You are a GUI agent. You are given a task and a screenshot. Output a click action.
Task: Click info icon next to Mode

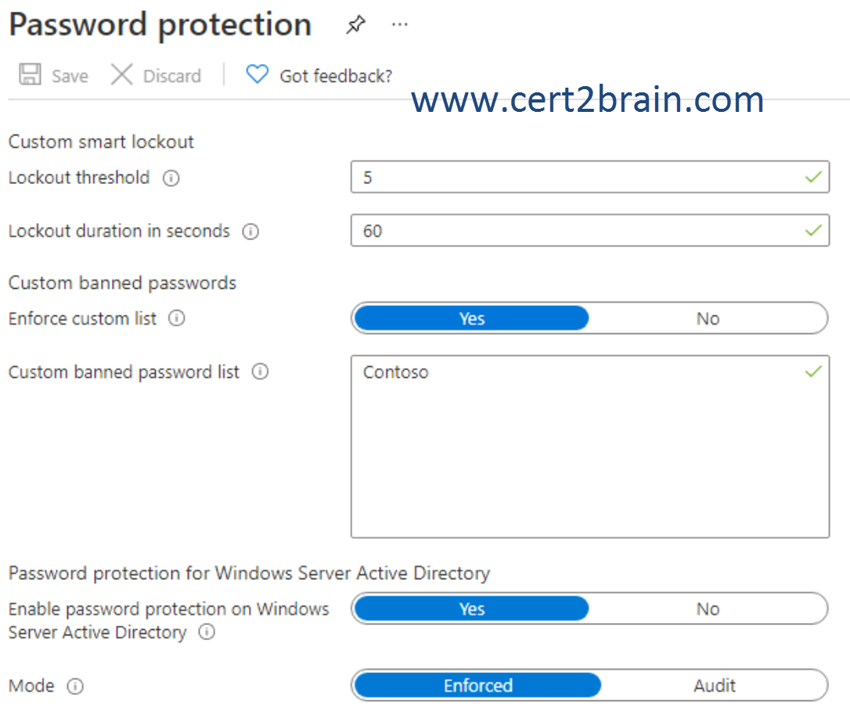(x=75, y=686)
